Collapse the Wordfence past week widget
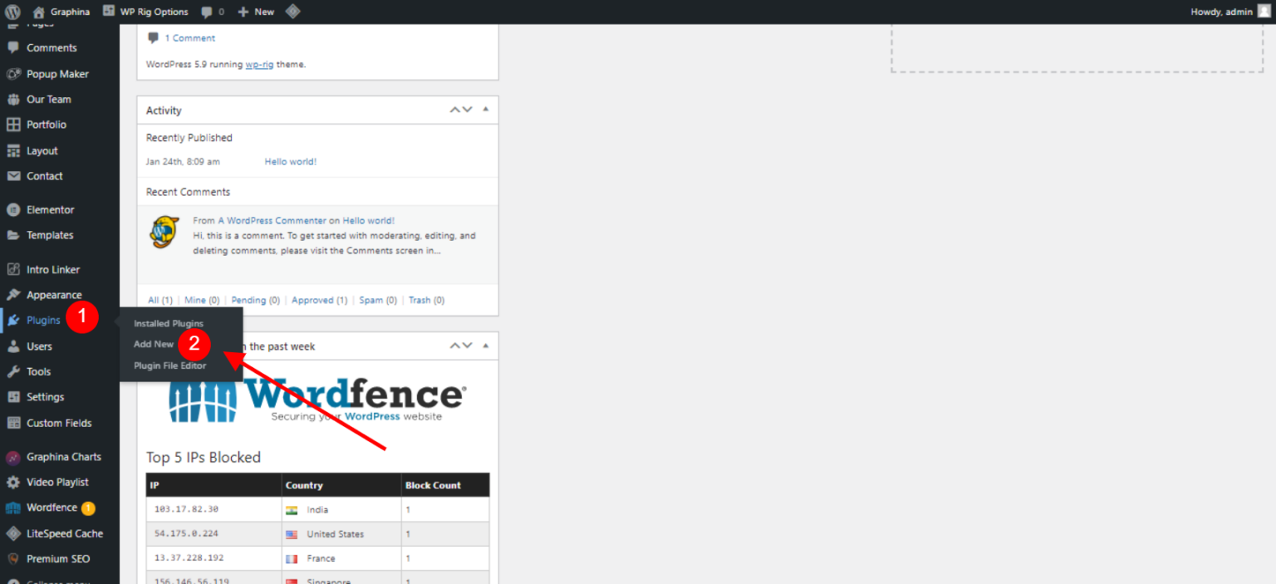Screen dimensions: 1276x584 click(484, 345)
